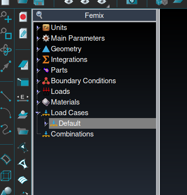Click the camera snapshot icon in top toolbar
Screen dimensions: 187x195
[x=132, y=2]
